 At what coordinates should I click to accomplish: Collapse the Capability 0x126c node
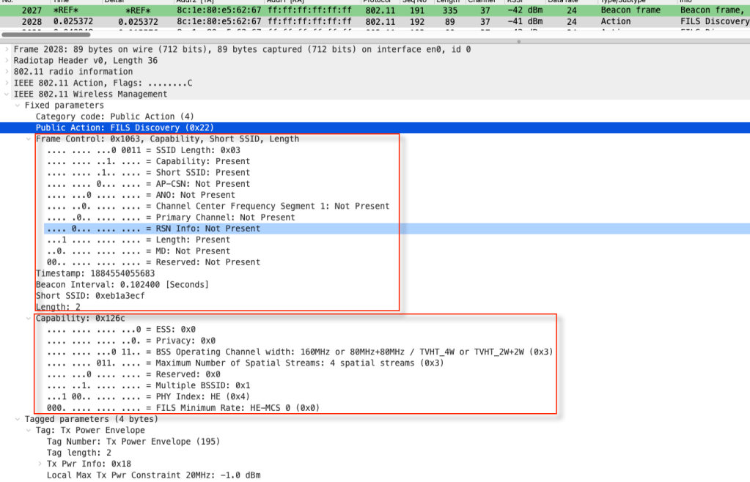[29, 319]
